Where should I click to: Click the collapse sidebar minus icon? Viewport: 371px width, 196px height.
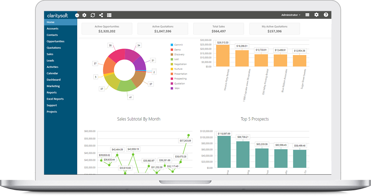pyautogui.click(x=77, y=15)
